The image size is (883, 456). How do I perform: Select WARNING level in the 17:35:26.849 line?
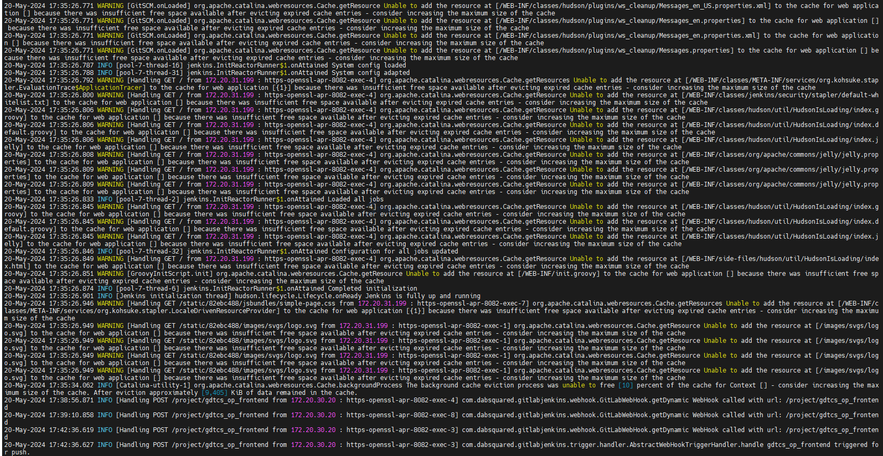[x=111, y=259]
